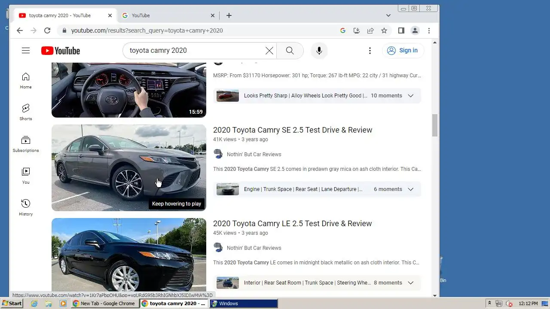
Task: Open the Chrome three-dot menu
Action: click(x=429, y=30)
